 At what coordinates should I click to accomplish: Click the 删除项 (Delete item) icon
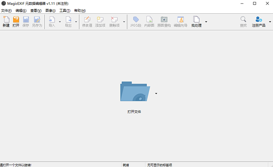pos(114,21)
